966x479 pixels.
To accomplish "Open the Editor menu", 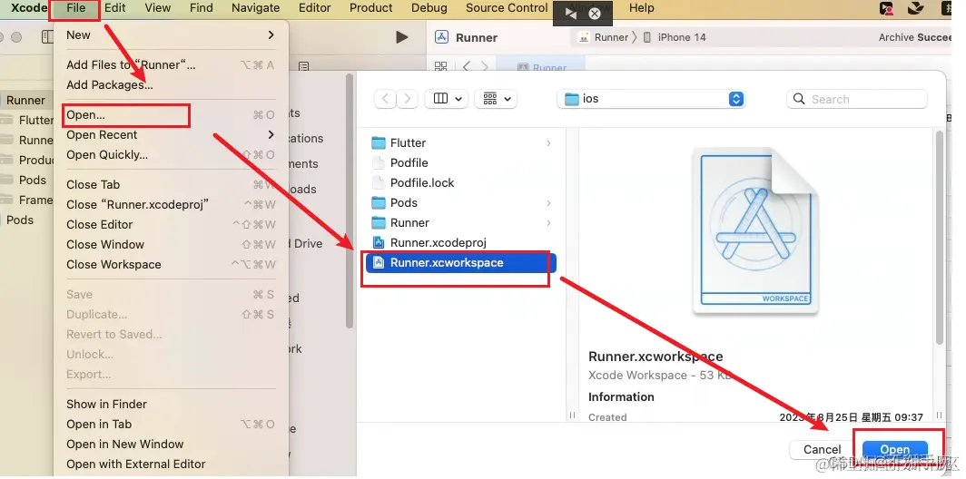I will click(314, 8).
